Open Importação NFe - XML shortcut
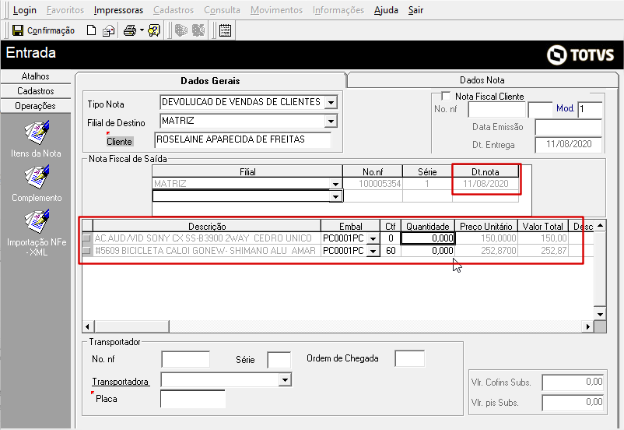Screen dimensions: 624x430 point(37,233)
